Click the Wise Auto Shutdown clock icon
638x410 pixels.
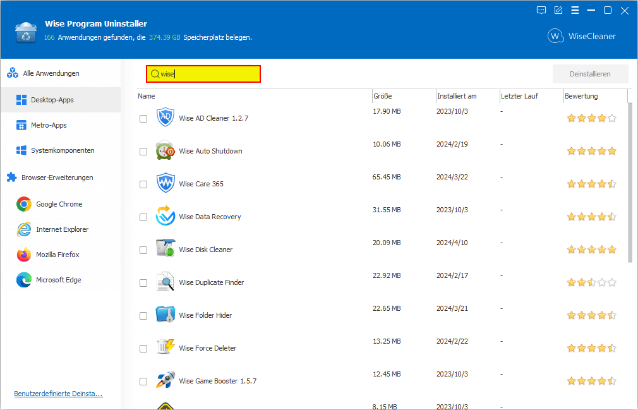pyautogui.click(x=166, y=150)
